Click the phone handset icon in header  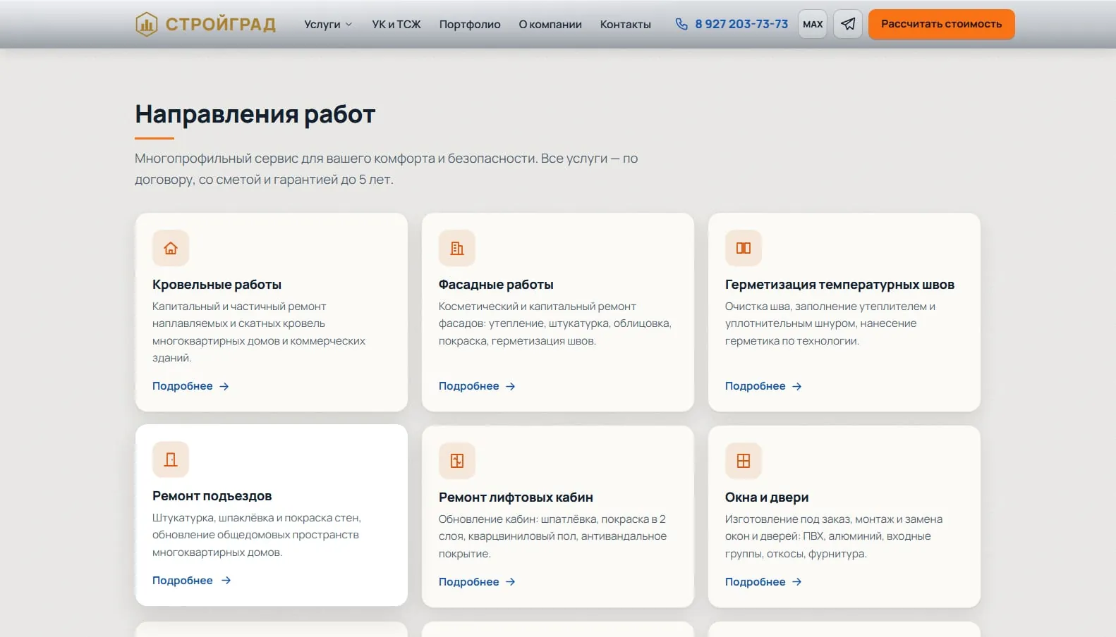click(x=681, y=24)
